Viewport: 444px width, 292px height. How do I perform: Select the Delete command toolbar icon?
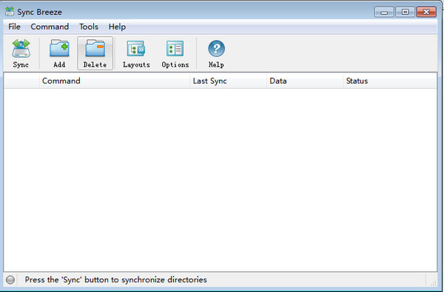click(x=95, y=53)
